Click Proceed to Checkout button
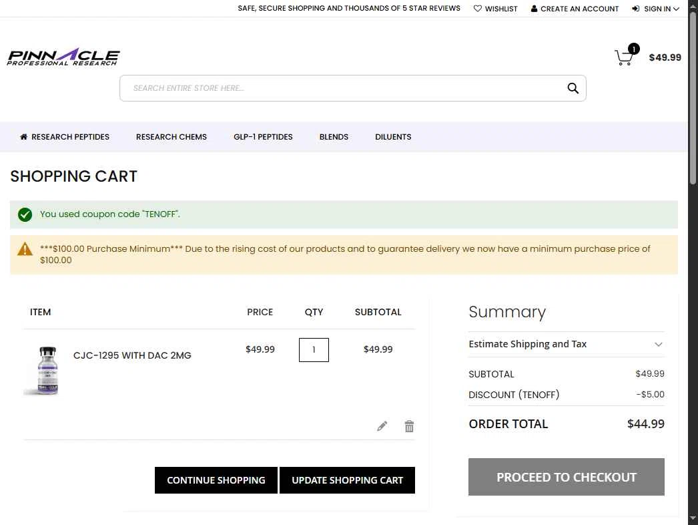Viewport: 698px width, 525px height. [567, 477]
